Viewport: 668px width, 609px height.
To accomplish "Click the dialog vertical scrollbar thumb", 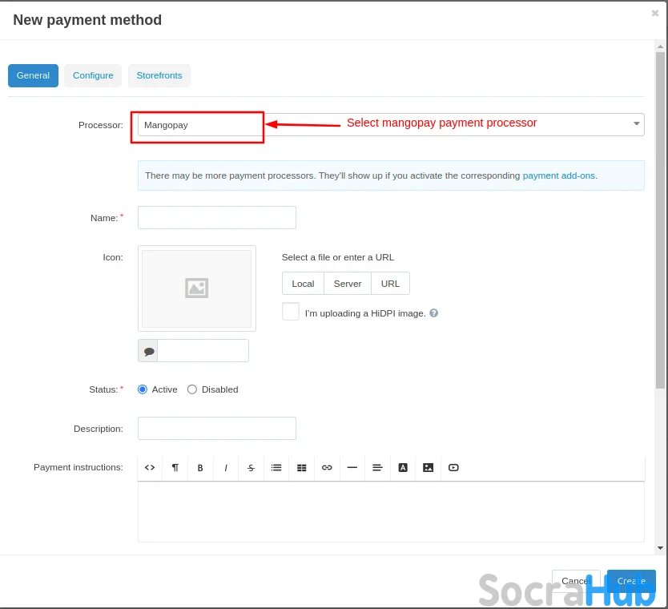I will pos(660,220).
